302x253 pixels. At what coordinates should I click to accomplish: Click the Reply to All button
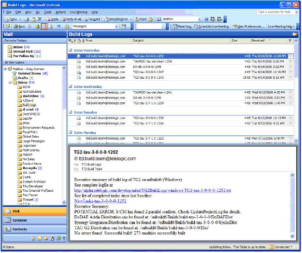pyautogui.click(x=72, y=19)
